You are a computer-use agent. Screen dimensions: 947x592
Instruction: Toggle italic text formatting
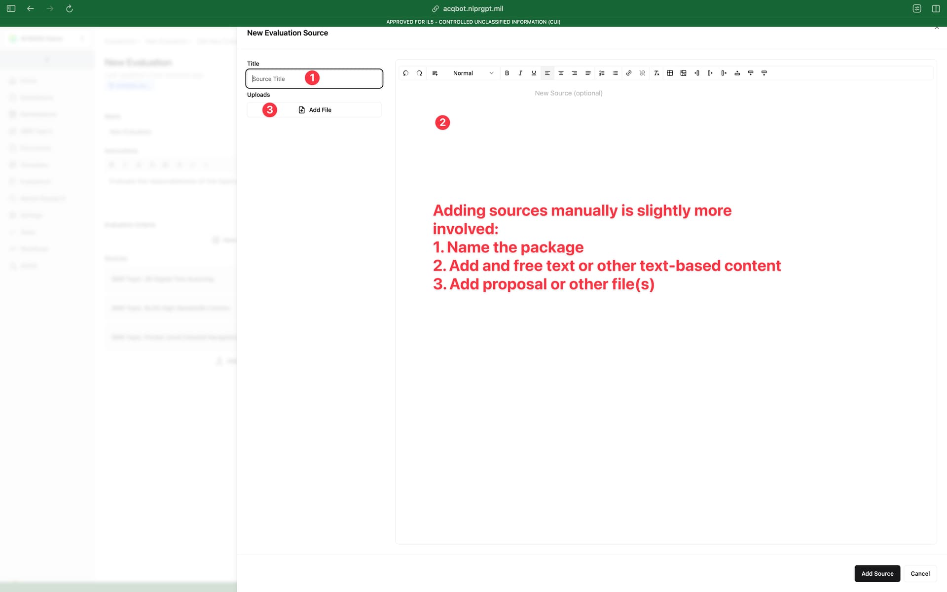(x=520, y=73)
